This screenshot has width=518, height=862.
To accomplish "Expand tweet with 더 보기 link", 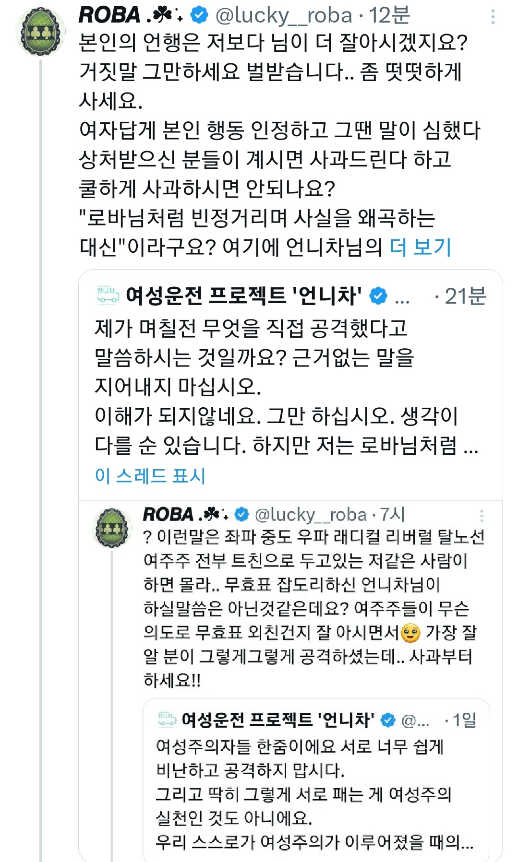I will [421, 247].
